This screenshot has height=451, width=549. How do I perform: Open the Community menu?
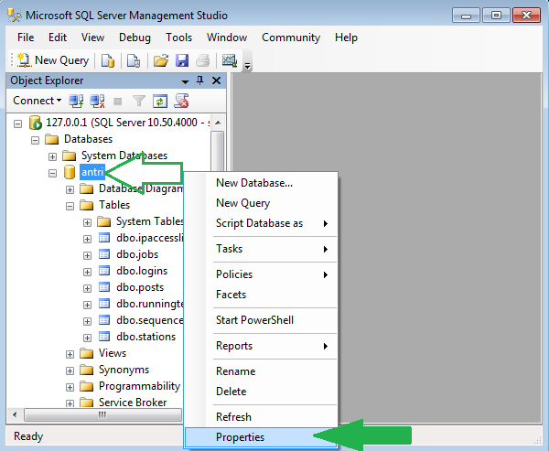pos(291,38)
